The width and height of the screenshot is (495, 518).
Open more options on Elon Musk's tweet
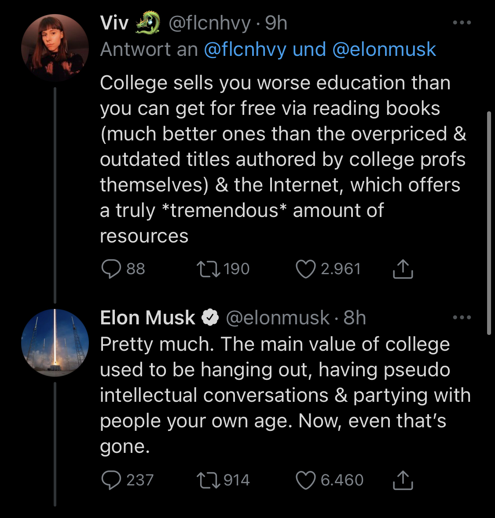[462, 317]
